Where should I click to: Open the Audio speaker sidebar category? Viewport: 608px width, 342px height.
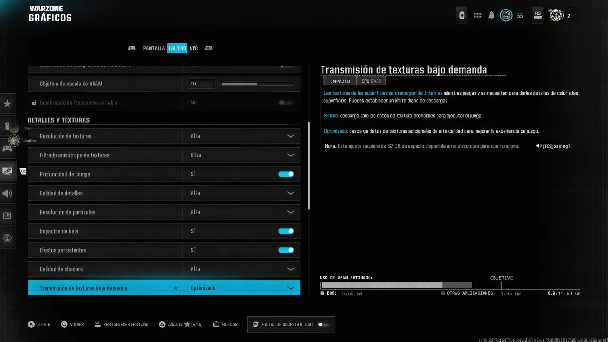click(x=8, y=193)
